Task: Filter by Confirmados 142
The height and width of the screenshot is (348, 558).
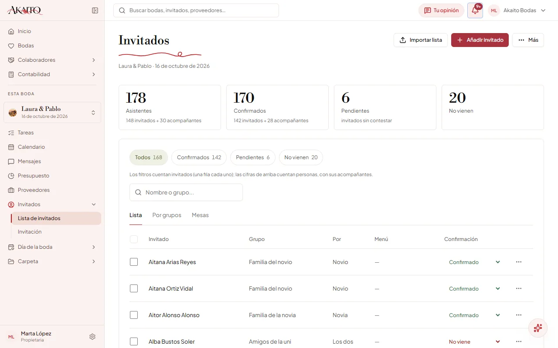Action: (x=199, y=157)
